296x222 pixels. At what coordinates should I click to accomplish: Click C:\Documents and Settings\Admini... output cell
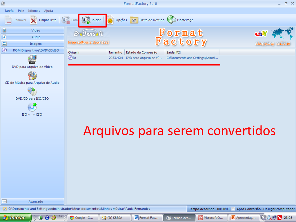click(x=192, y=58)
